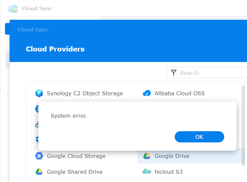Screen dimensions: 247x182
Task: Click inside the Search providers field
Action: [x=211, y=73]
